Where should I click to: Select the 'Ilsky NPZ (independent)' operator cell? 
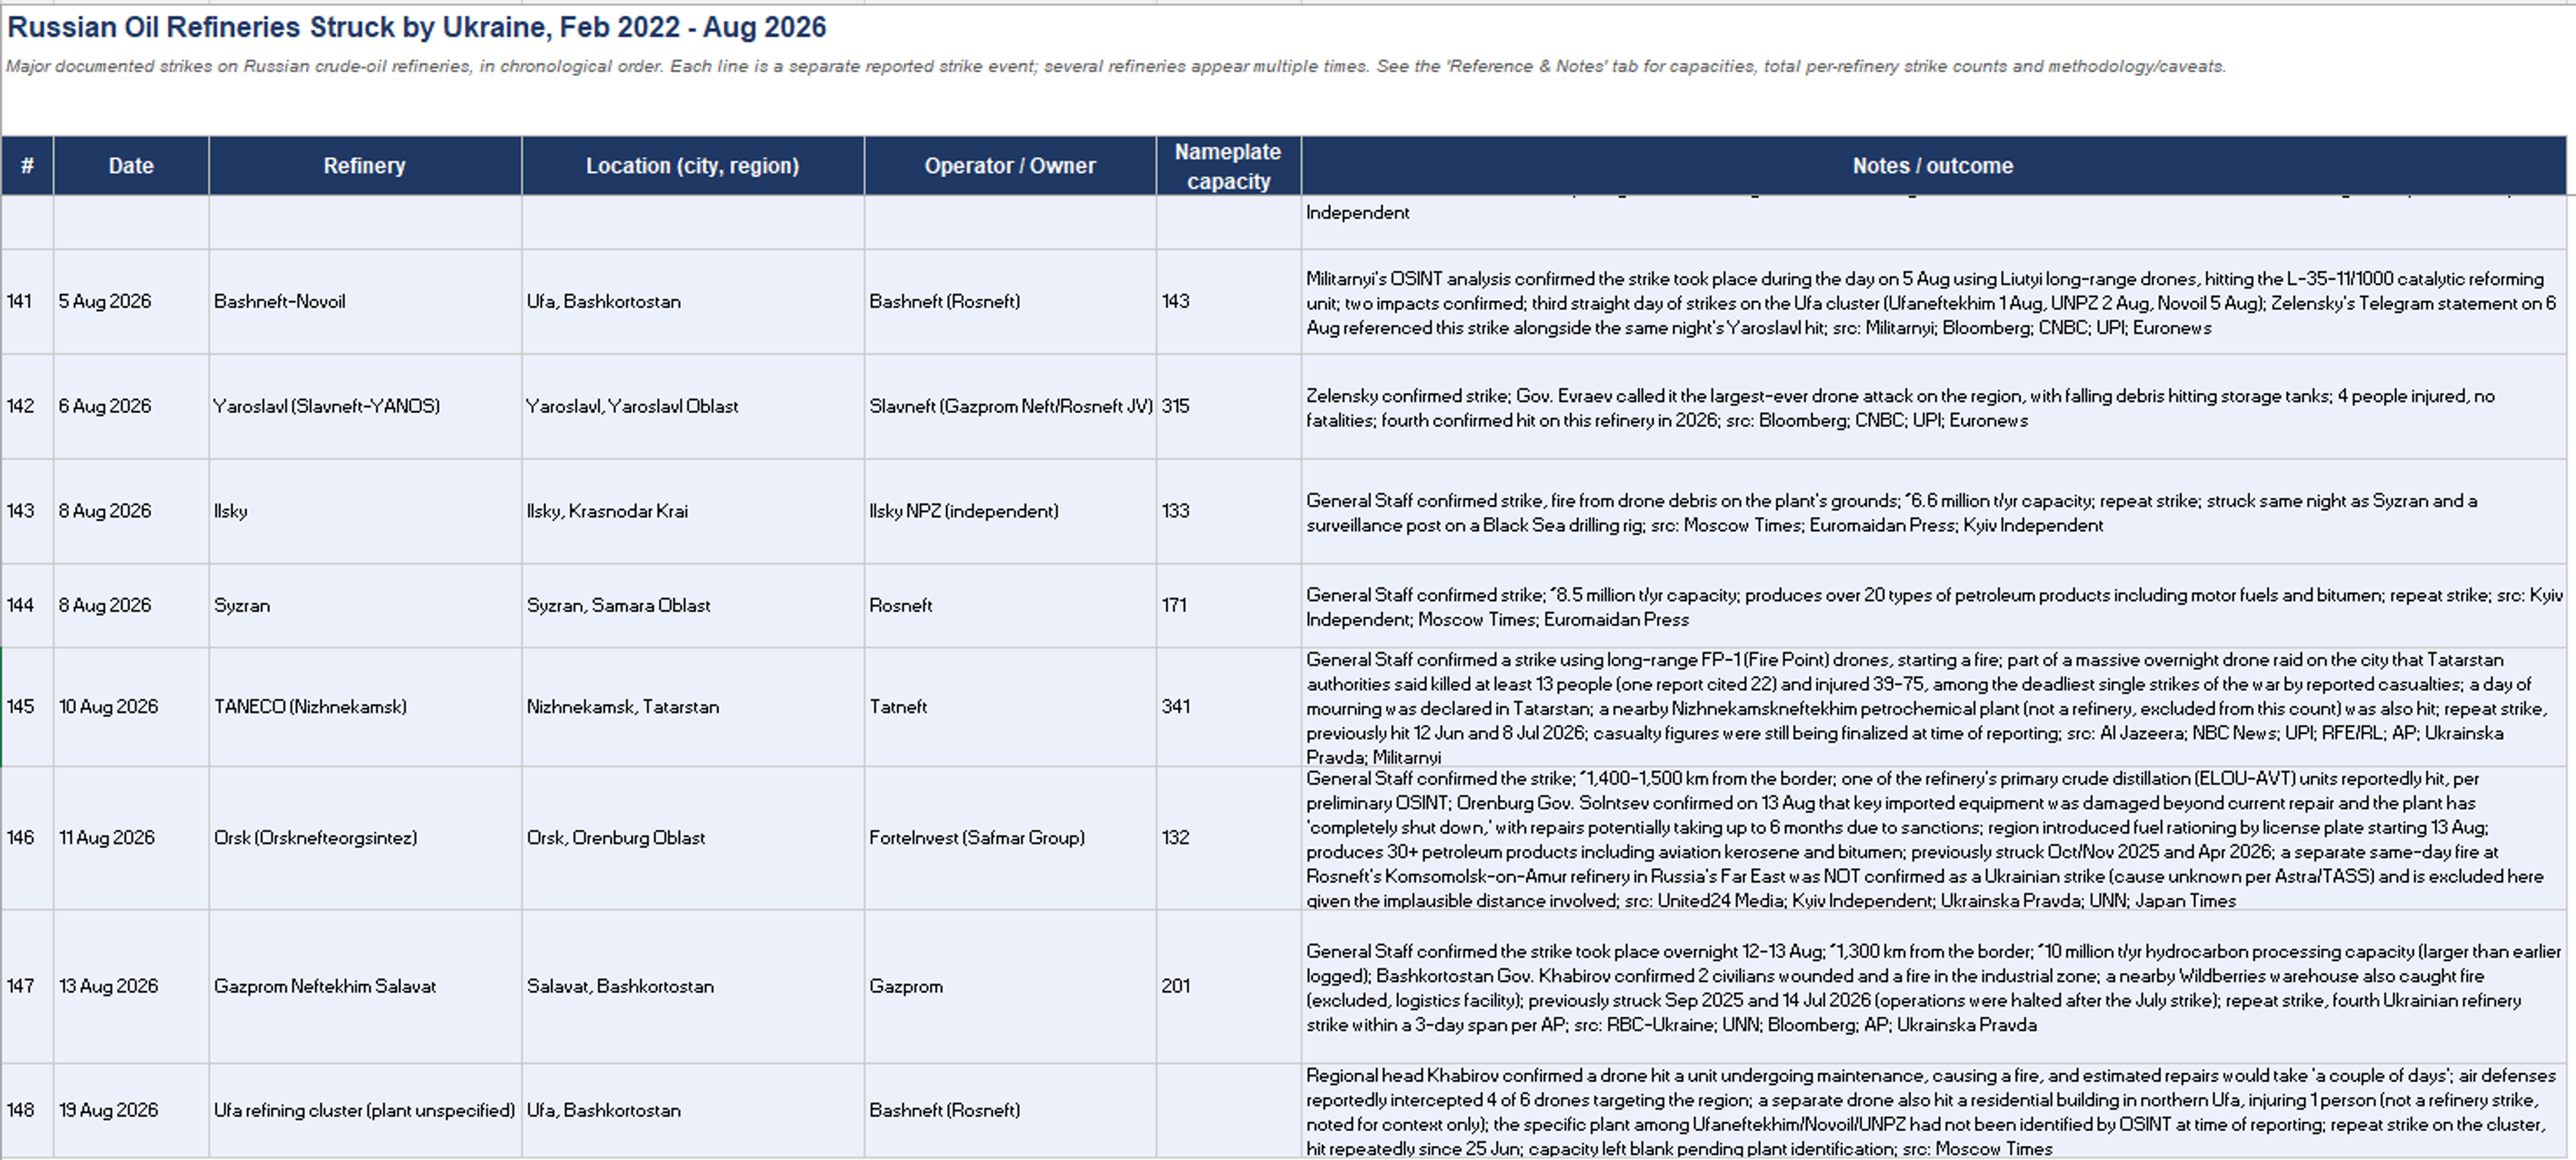[x=1010, y=512]
